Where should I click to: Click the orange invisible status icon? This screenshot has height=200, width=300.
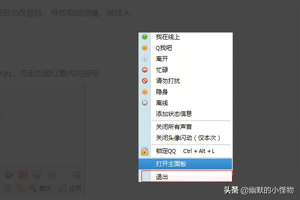click(144, 92)
